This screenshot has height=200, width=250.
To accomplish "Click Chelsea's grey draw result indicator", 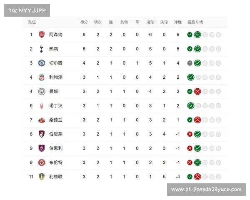I will (x=190, y=63).
